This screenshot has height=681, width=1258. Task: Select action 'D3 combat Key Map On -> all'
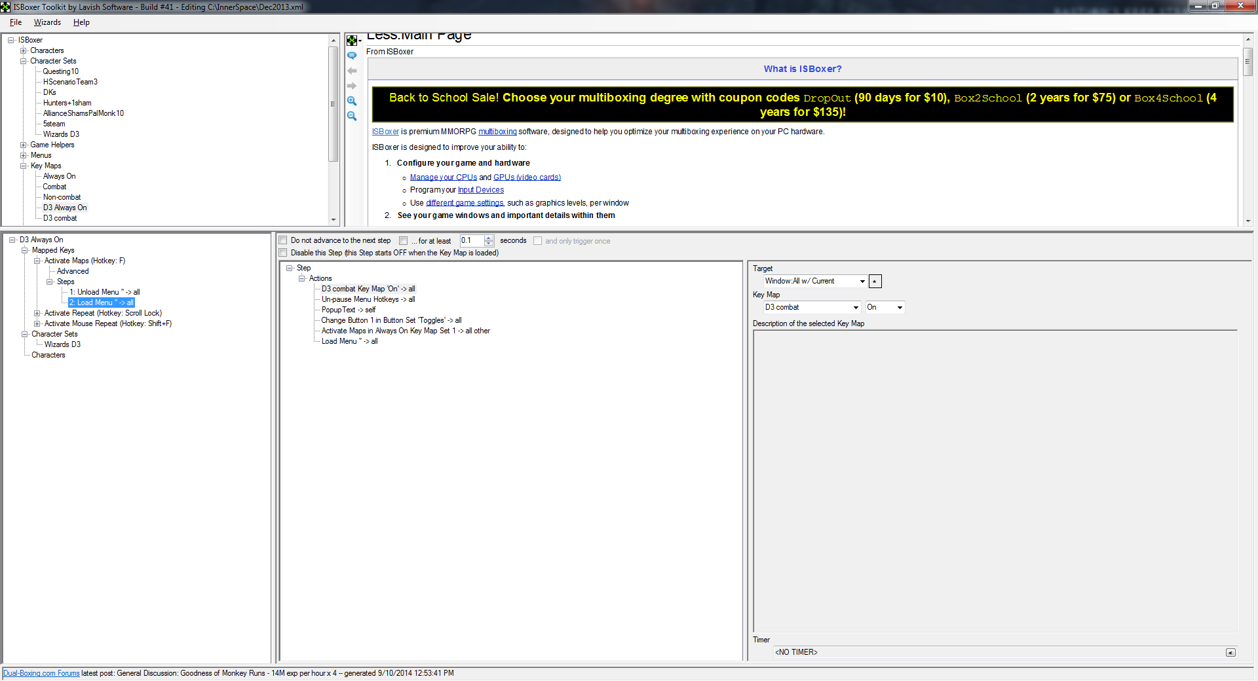coord(368,289)
